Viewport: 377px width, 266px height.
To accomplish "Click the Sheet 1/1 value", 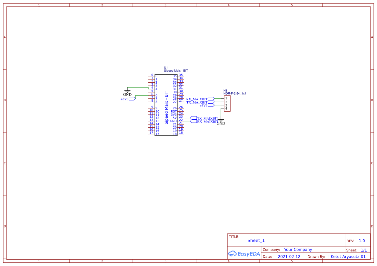I will [x=364, y=250].
